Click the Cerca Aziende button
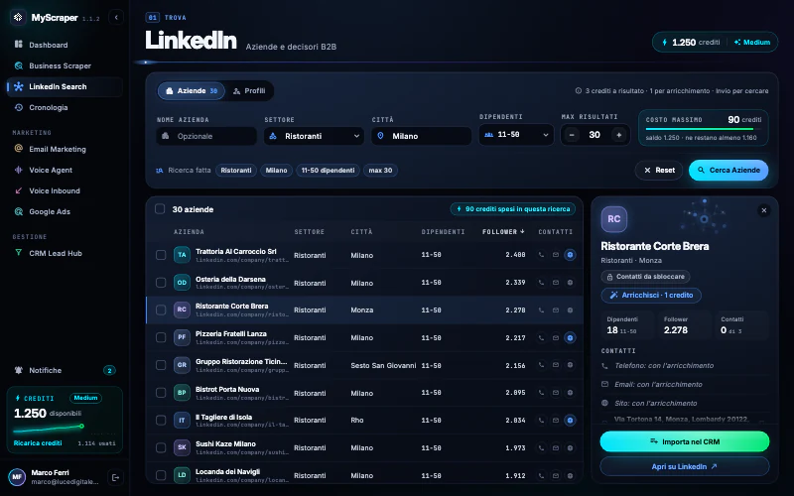This screenshot has width=794, height=496. click(x=728, y=170)
